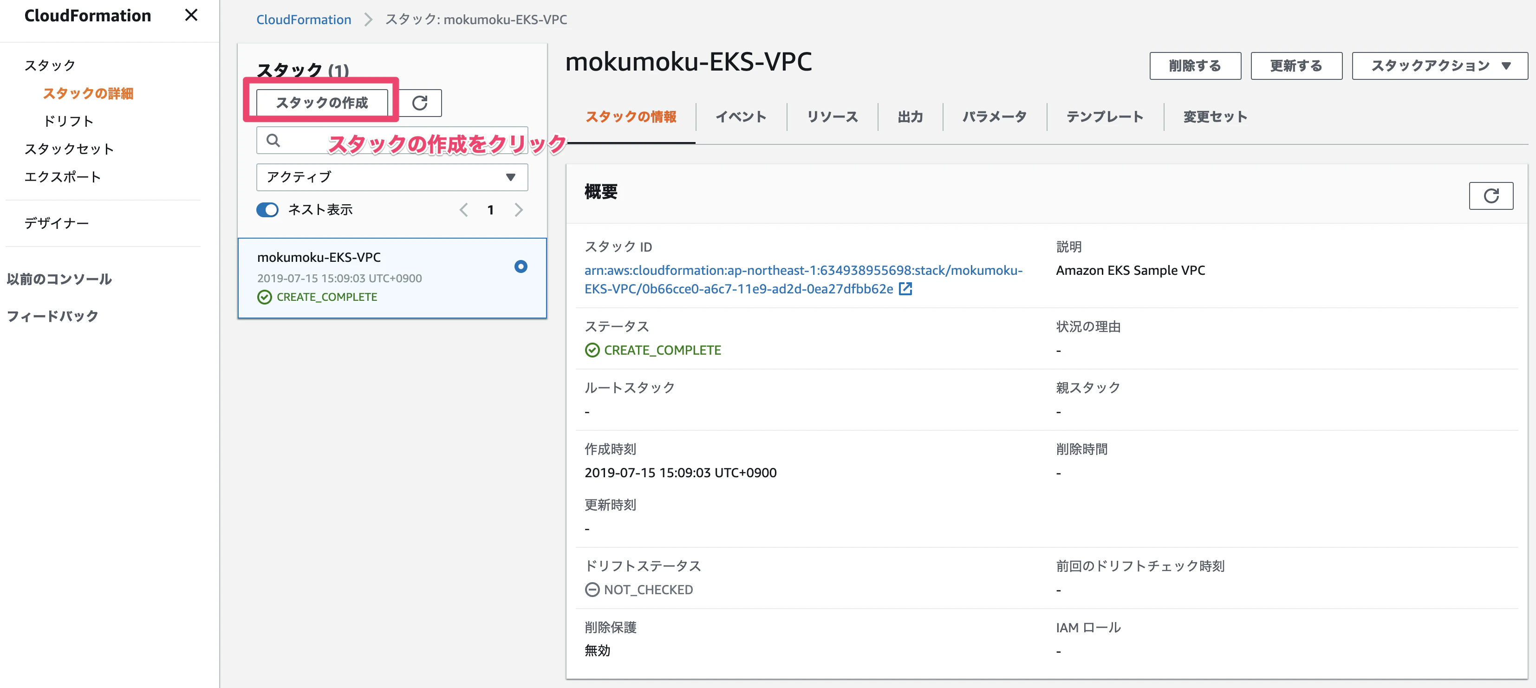Click the 更新する button
The image size is (1536, 688).
point(1296,65)
